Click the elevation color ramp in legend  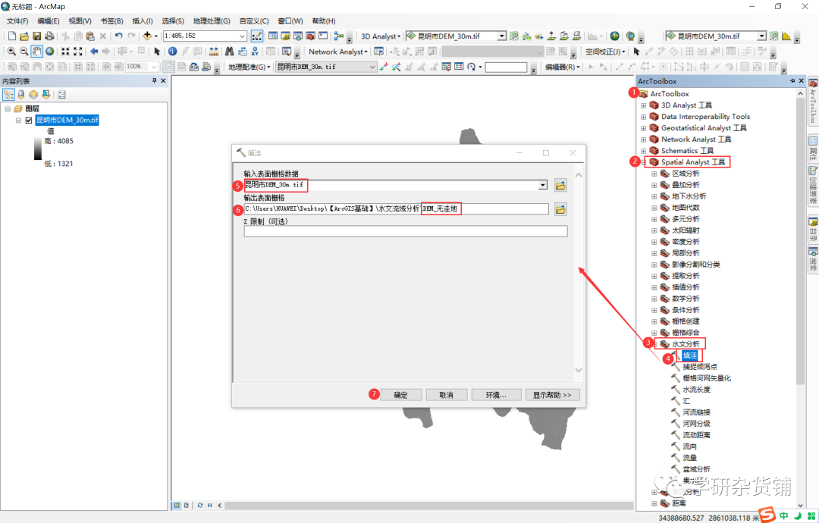click(x=38, y=149)
